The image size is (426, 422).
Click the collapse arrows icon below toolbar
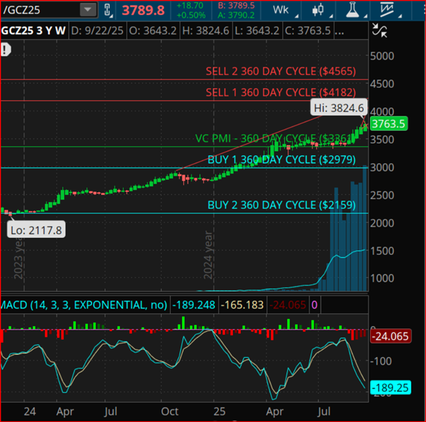pyautogui.click(x=380, y=29)
